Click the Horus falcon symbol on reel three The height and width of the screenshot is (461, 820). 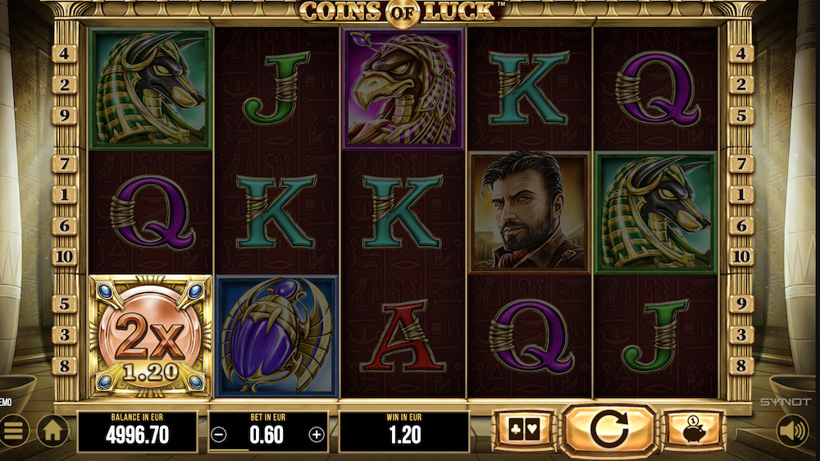403,89
